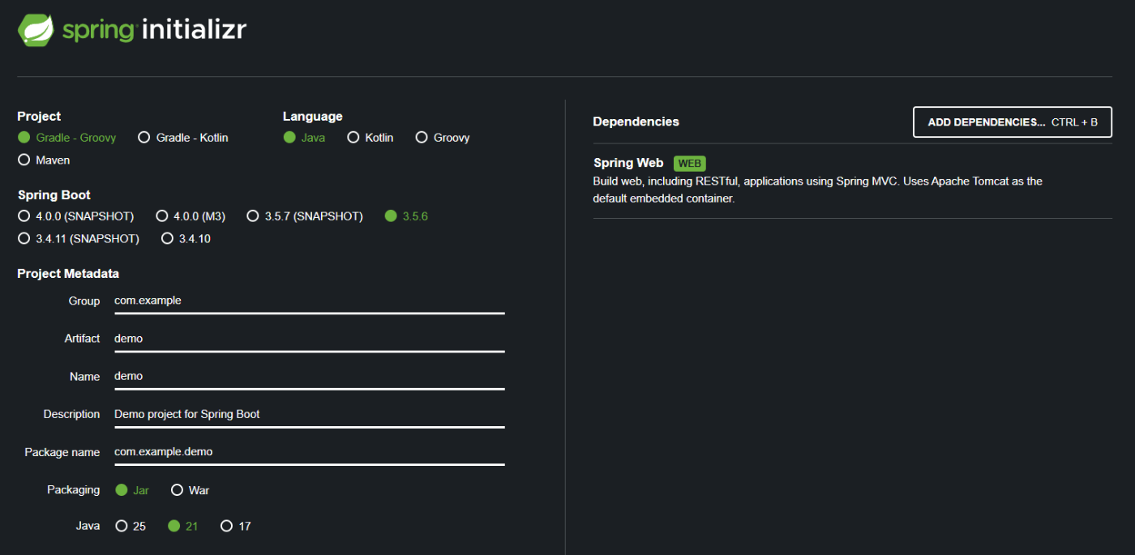The width and height of the screenshot is (1135, 555).
Task: Click the Project section heading
Action: point(39,117)
